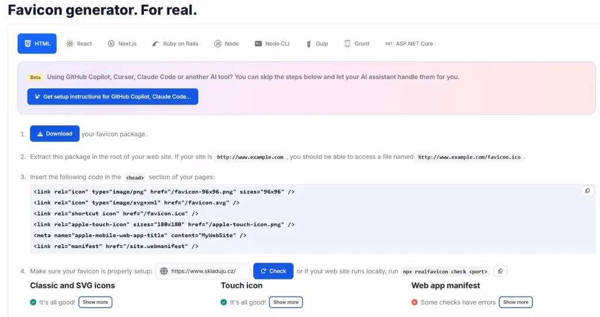The image size is (600, 317).
Task: Download the favicon package
Action: pos(54,134)
